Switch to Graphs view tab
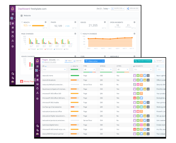The width and height of the screenshot is (176, 143). (78, 61)
